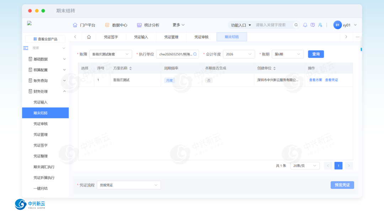Focus the sidebar 搜索 field

pos(47,48)
